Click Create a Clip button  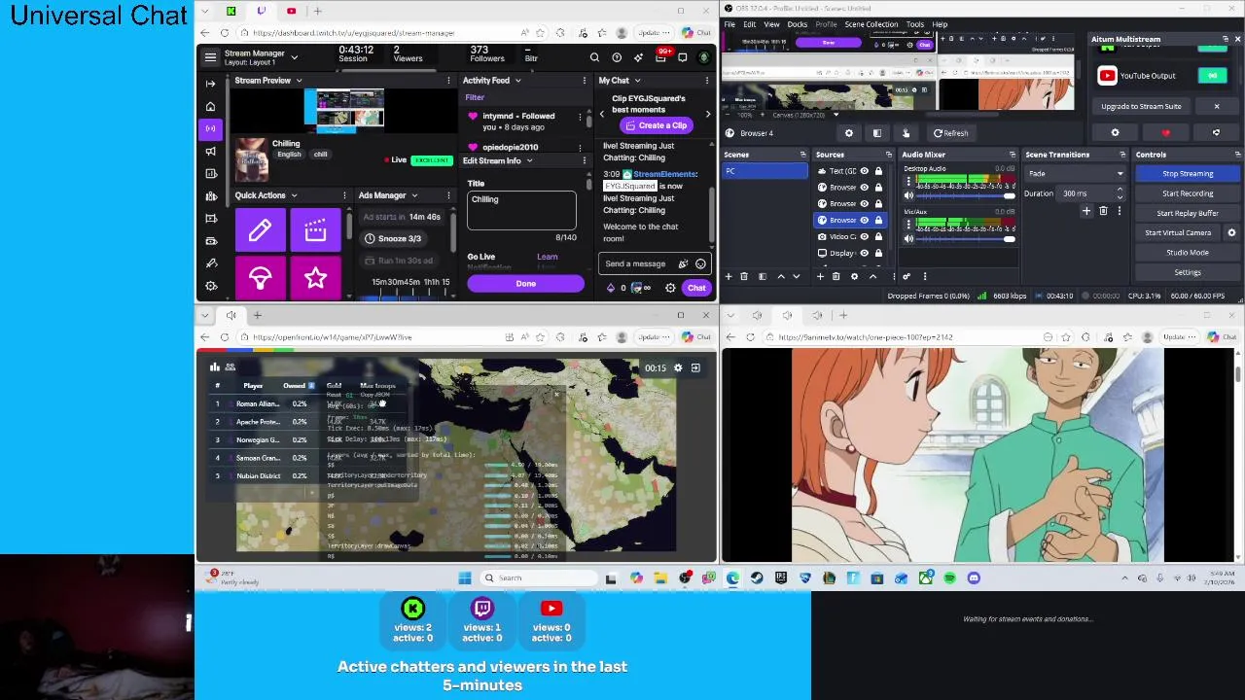(x=656, y=125)
